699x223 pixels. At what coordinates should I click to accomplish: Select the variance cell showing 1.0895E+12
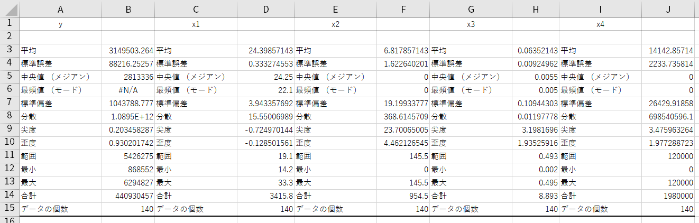click(128, 116)
